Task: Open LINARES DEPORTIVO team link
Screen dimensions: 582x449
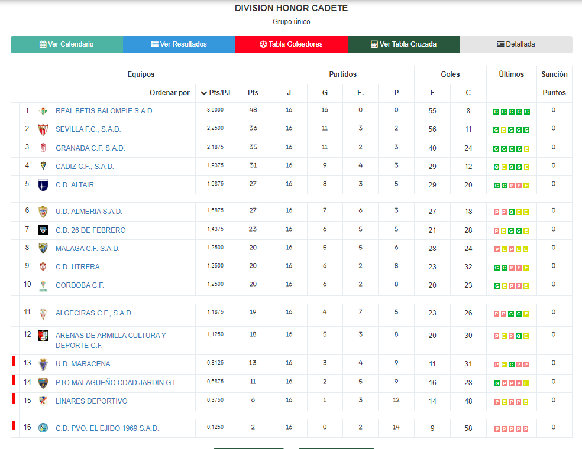Action: [91, 401]
